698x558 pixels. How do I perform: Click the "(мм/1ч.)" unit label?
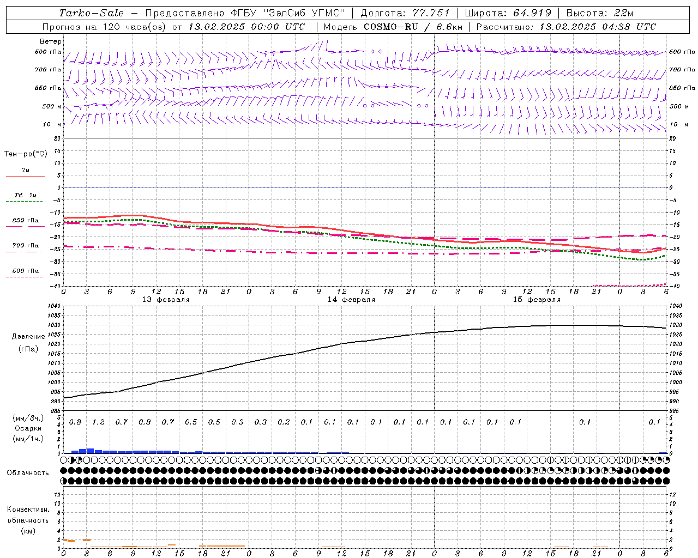tap(28, 439)
